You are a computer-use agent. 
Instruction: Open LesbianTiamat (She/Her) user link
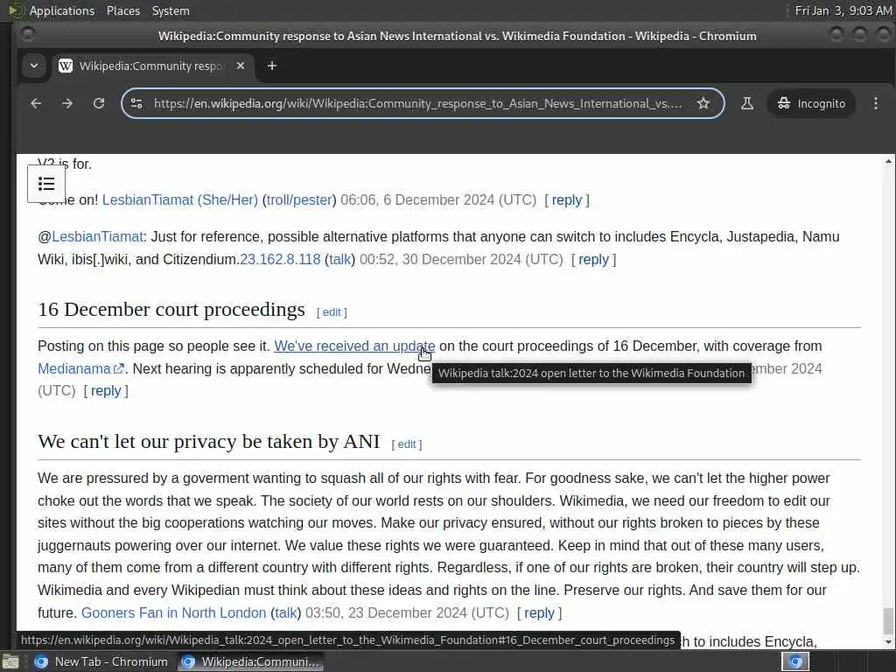tap(180, 200)
